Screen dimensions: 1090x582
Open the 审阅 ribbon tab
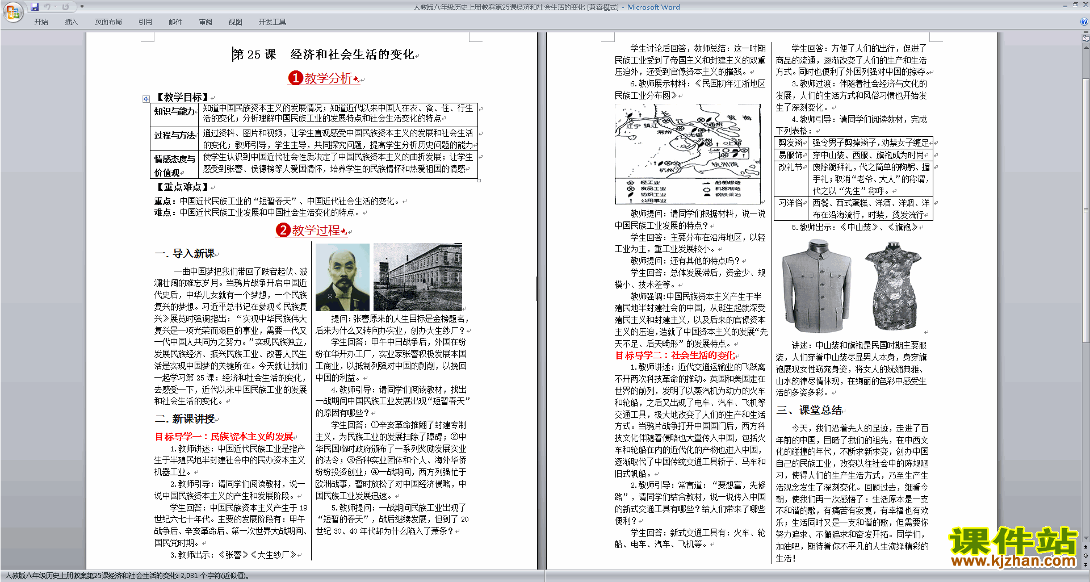pos(206,22)
